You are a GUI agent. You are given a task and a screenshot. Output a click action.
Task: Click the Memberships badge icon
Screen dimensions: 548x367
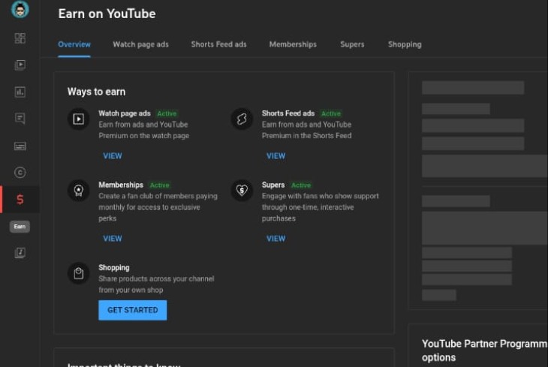pyautogui.click(x=79, y=191)
